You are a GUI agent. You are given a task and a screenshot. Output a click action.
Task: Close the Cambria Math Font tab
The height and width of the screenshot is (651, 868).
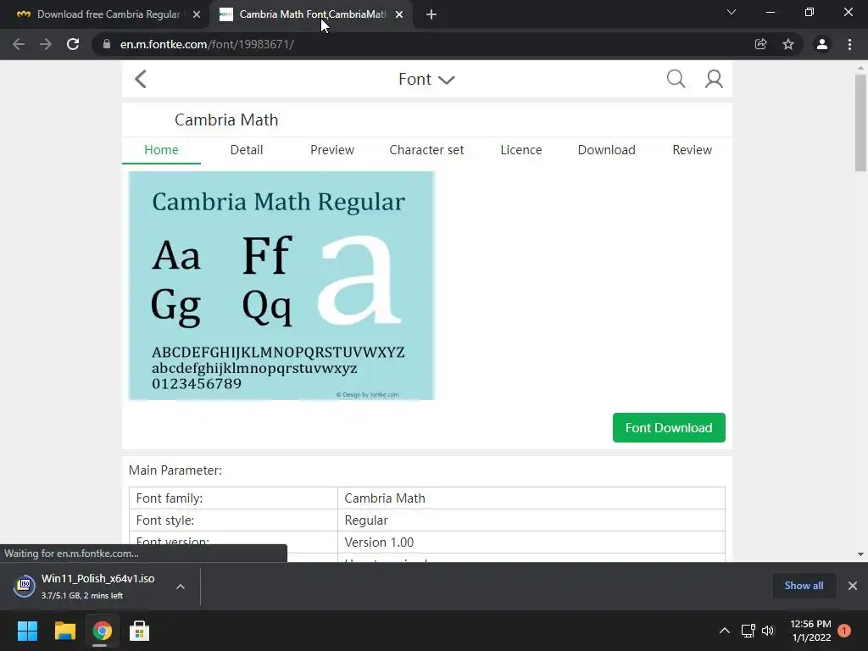coord(399,14)
